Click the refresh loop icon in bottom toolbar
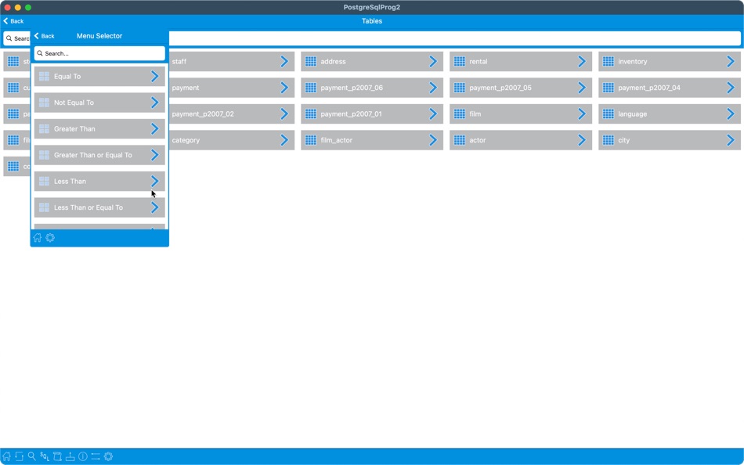This screenshot has width=744, height=465. [19, 456]
